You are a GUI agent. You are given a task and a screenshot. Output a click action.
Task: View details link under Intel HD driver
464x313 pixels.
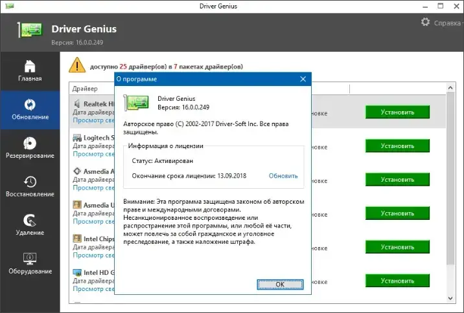pyautogui.click(x=93, y=288)
